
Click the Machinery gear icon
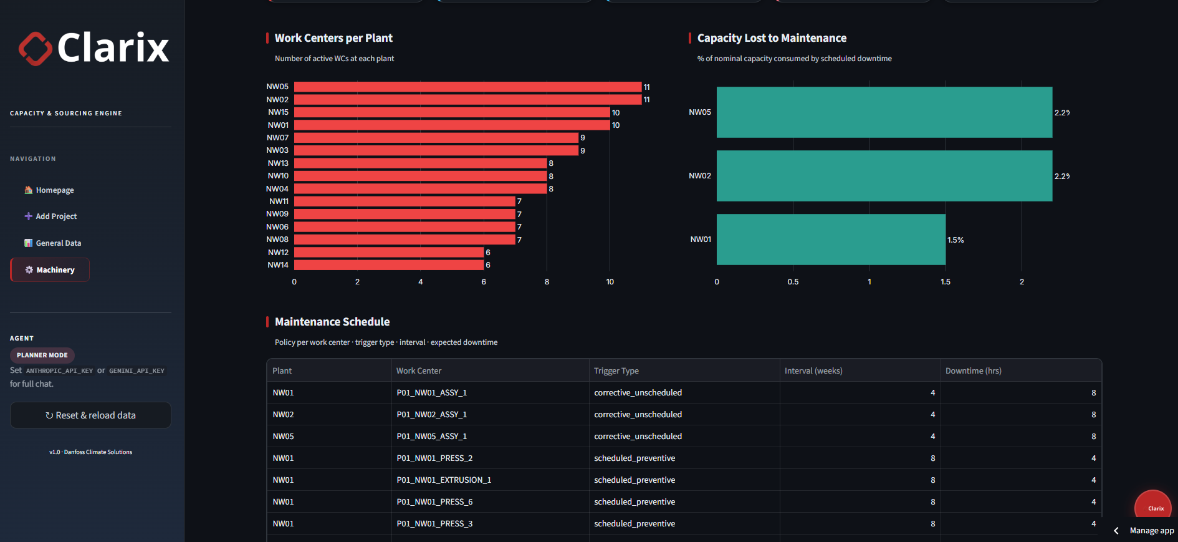29,270
